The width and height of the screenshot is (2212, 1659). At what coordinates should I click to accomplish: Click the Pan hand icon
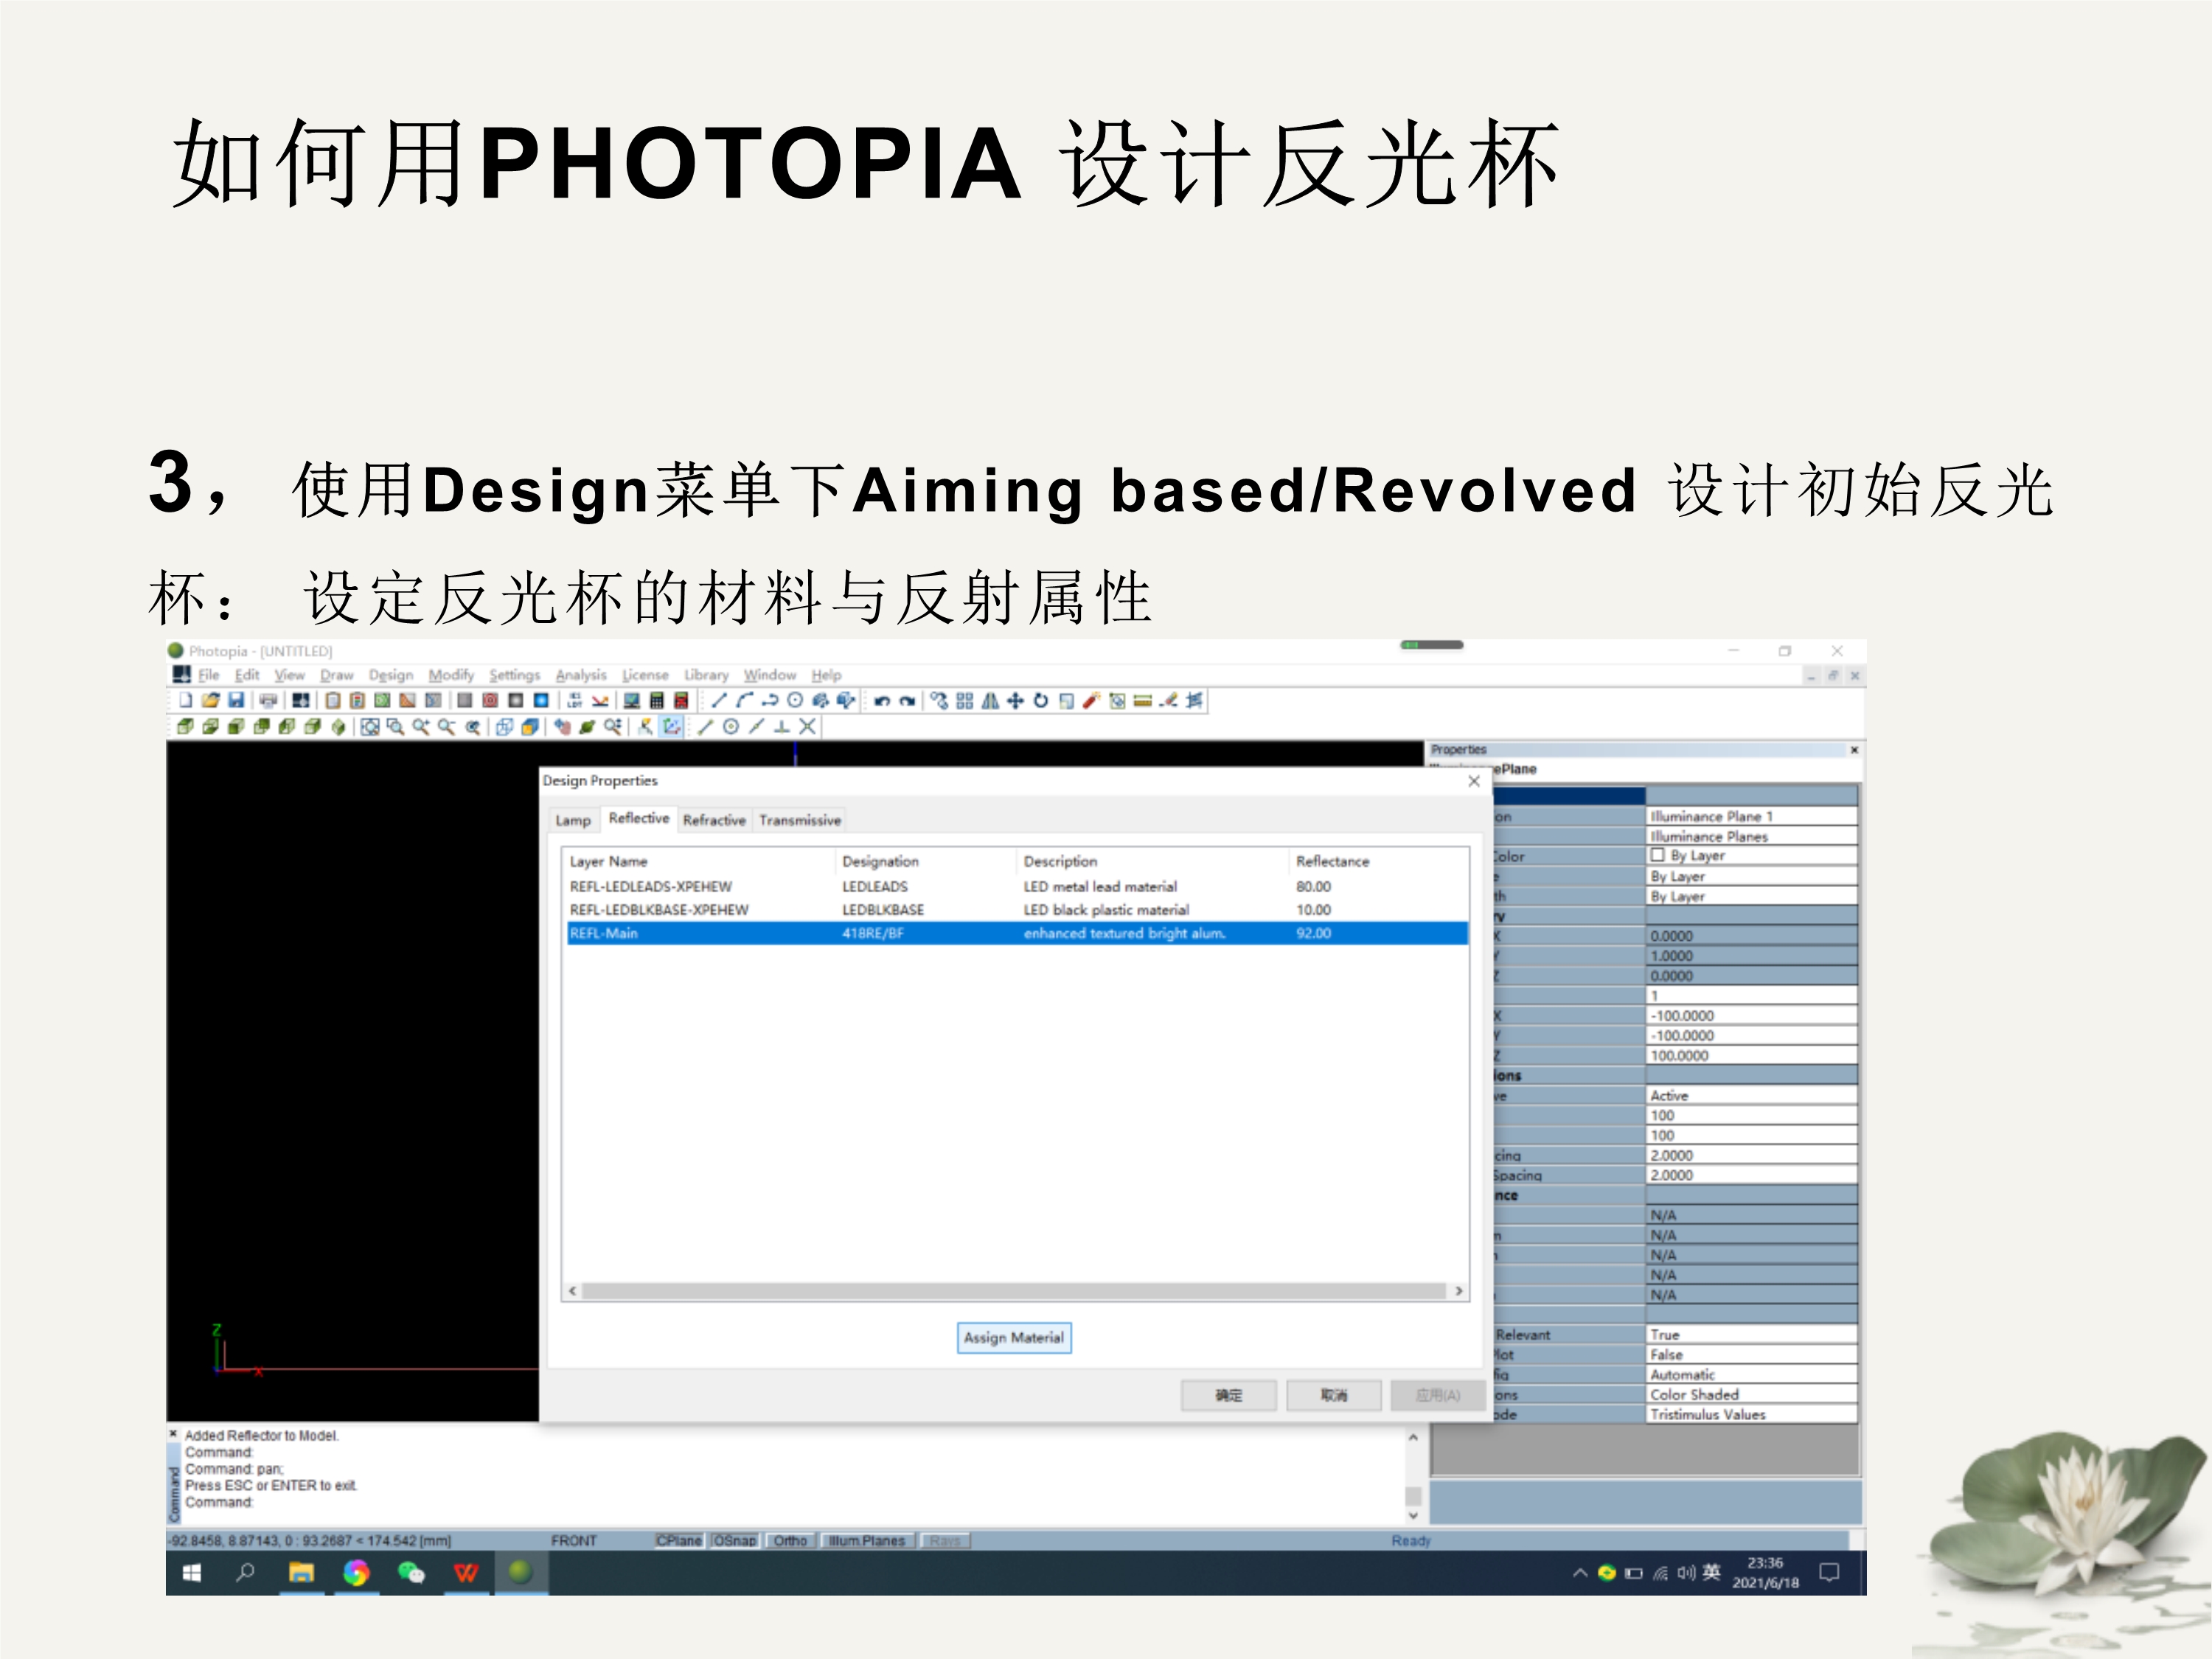click(x=562, y=727)
